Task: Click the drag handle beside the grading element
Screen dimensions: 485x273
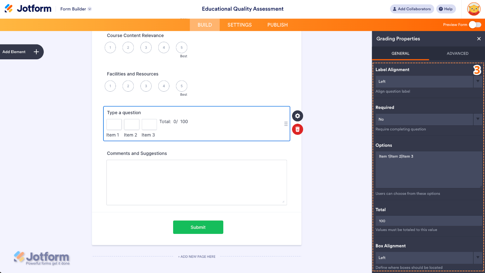Action: click(285, 124)
